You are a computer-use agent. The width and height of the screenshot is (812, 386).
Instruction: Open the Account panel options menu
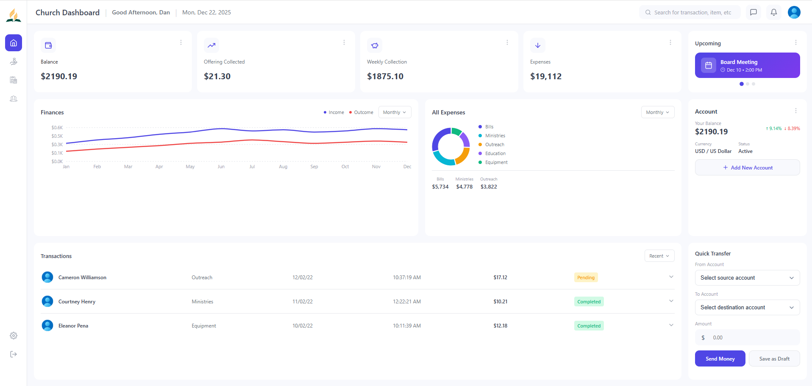click(795, 111)
